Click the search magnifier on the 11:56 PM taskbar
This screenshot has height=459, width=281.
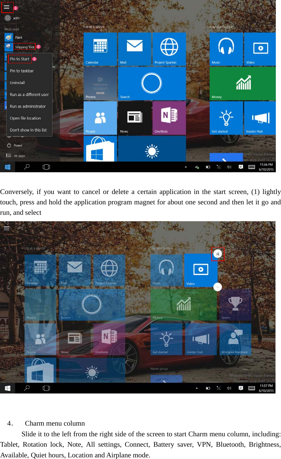point(27,167)
